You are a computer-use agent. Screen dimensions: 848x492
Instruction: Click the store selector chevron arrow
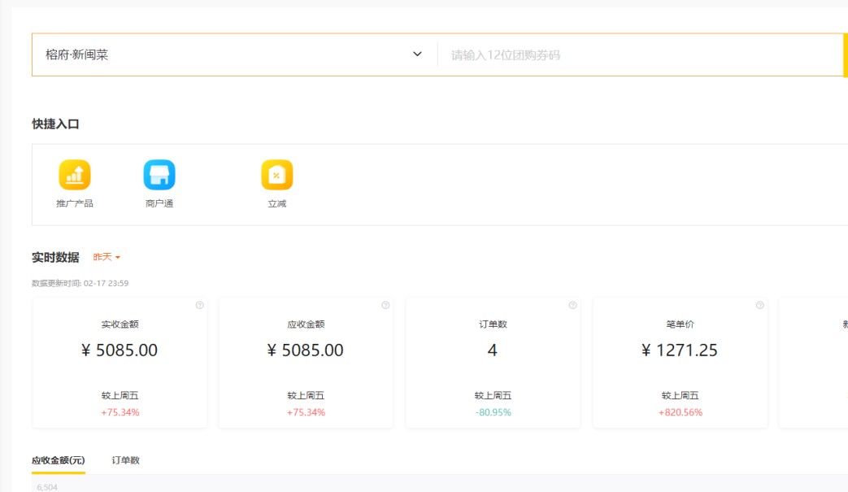(x=417, y=54)
